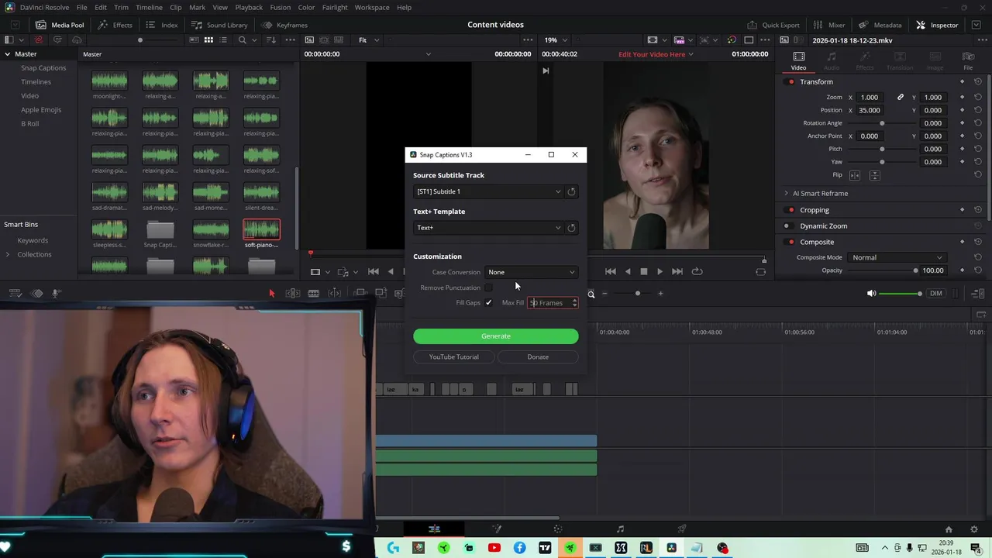Click the timeline zoom magnifier icon
992x558 pixels.
click(591, 294)
